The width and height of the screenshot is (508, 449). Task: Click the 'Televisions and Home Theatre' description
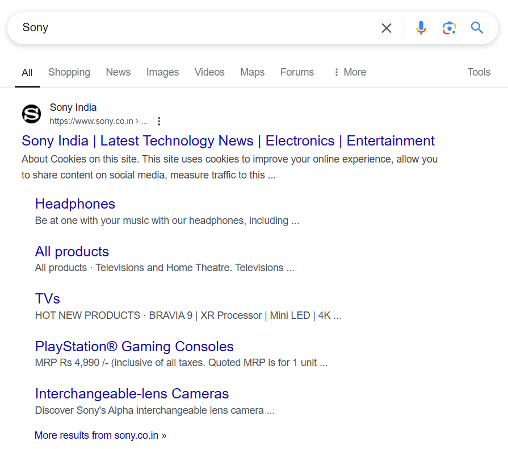[x=163, y=268]
